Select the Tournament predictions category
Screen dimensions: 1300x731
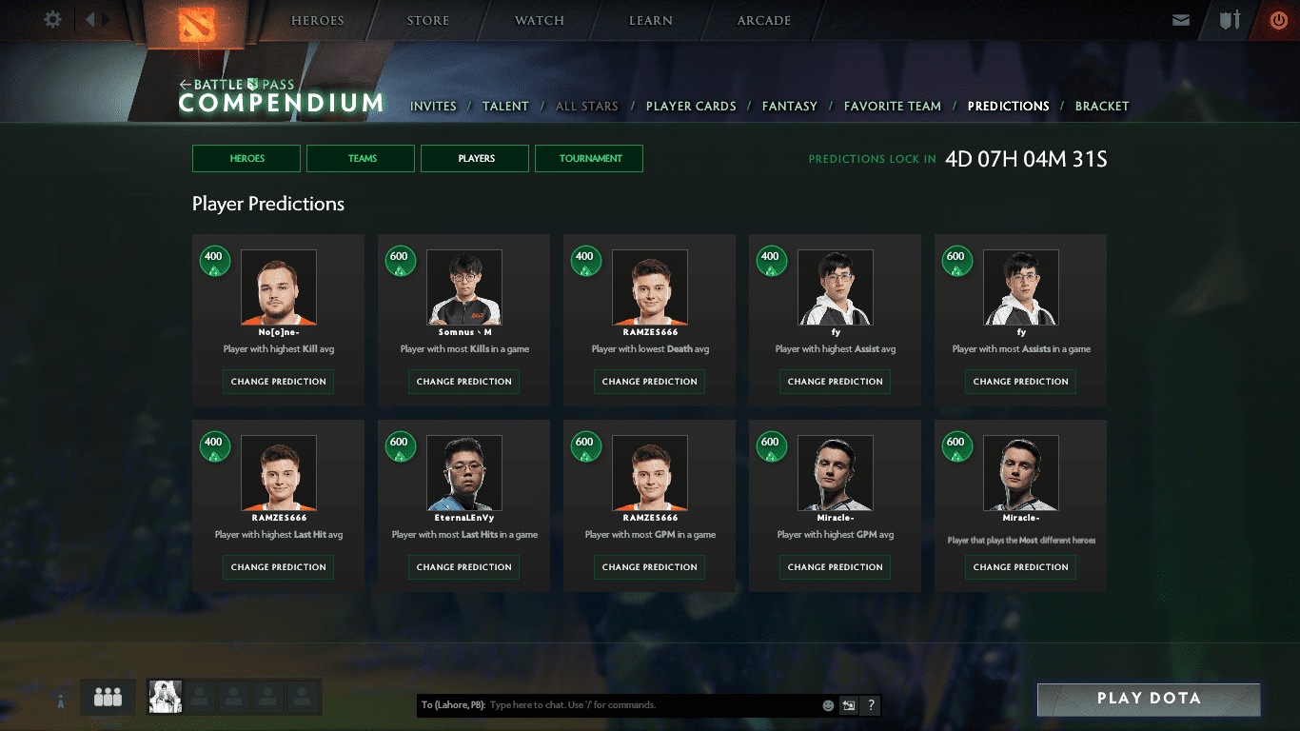(589, 159)
